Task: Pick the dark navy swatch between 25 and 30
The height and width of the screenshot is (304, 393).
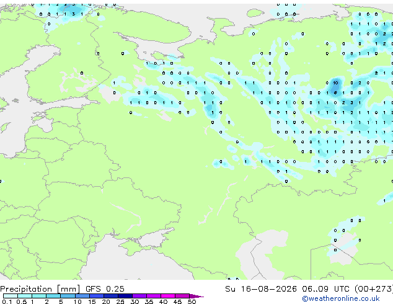Action: [125, 296]
